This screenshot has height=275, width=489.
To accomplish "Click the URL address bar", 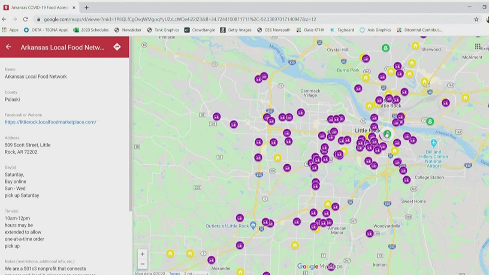I will click(x=180, y=19).
